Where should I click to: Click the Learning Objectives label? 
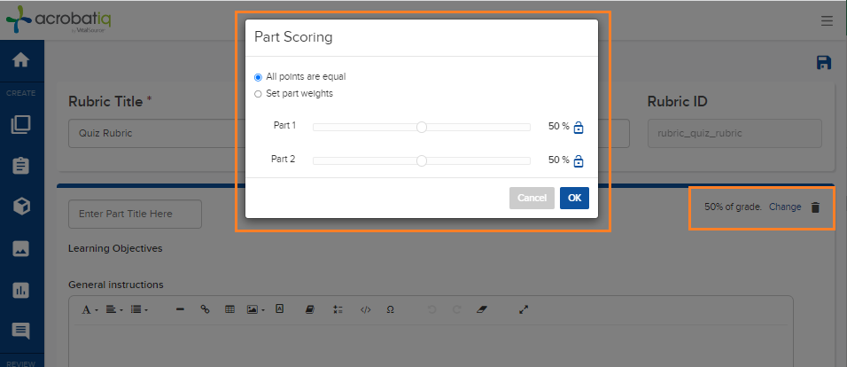point(115,248)
